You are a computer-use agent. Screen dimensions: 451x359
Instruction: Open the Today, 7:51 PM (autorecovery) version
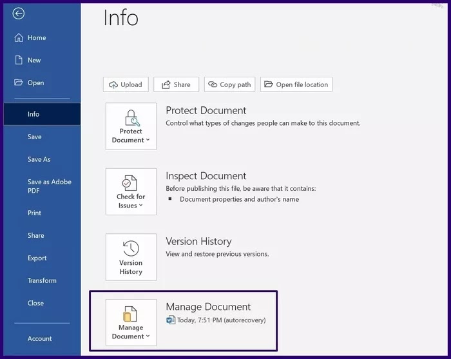(216, 320)
